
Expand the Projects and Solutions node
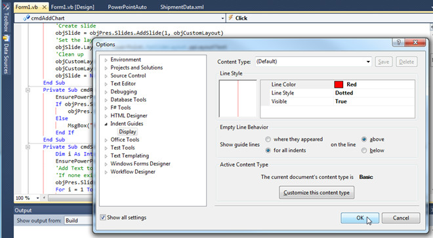point(106,68)
